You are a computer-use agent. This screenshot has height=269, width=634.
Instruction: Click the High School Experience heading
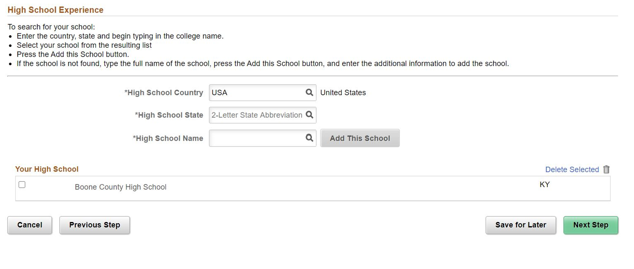point(56,10)
